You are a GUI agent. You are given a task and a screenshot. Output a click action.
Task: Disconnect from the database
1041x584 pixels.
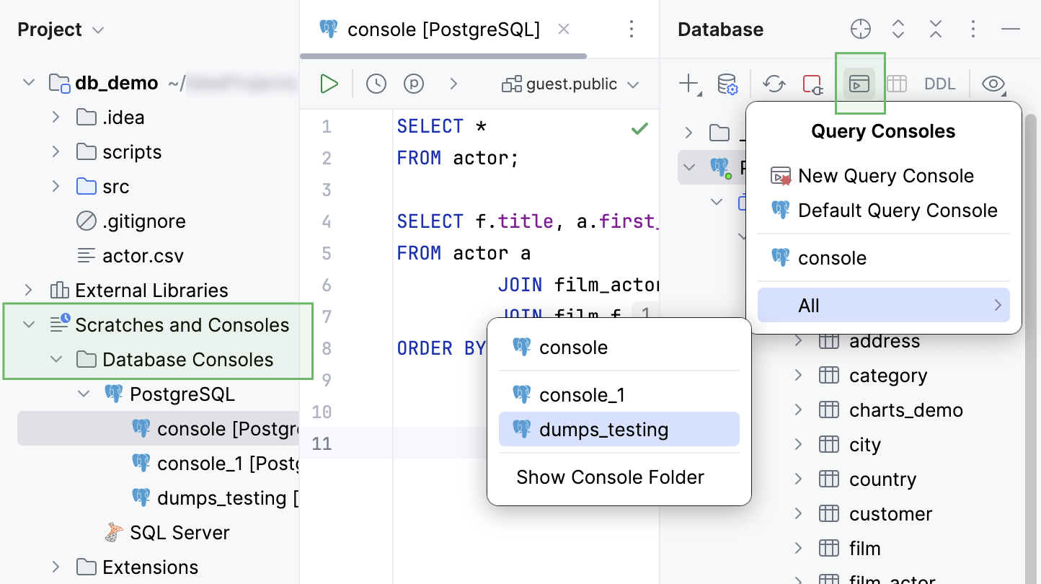tap(813, 83)
